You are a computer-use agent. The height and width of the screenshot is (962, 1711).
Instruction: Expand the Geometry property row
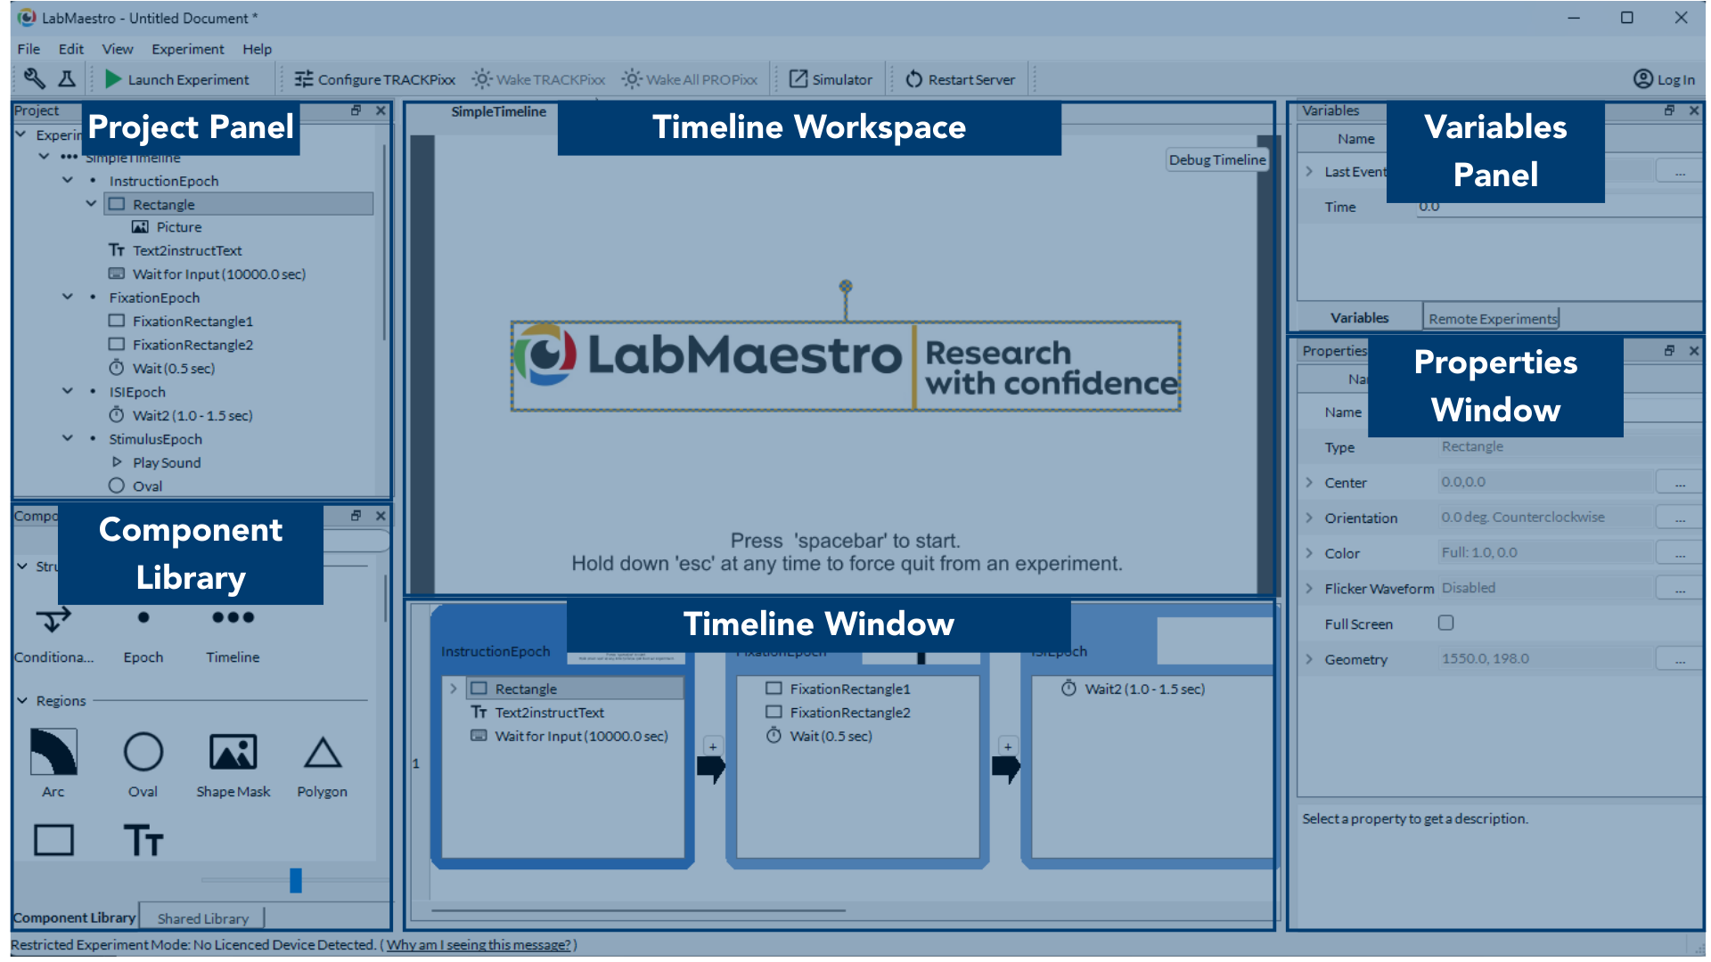(x=1309, y=658)
